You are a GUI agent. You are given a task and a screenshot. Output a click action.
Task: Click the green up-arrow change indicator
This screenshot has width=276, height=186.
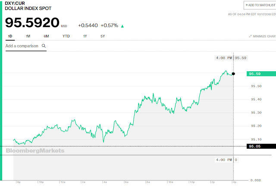(x=122, y=26)
